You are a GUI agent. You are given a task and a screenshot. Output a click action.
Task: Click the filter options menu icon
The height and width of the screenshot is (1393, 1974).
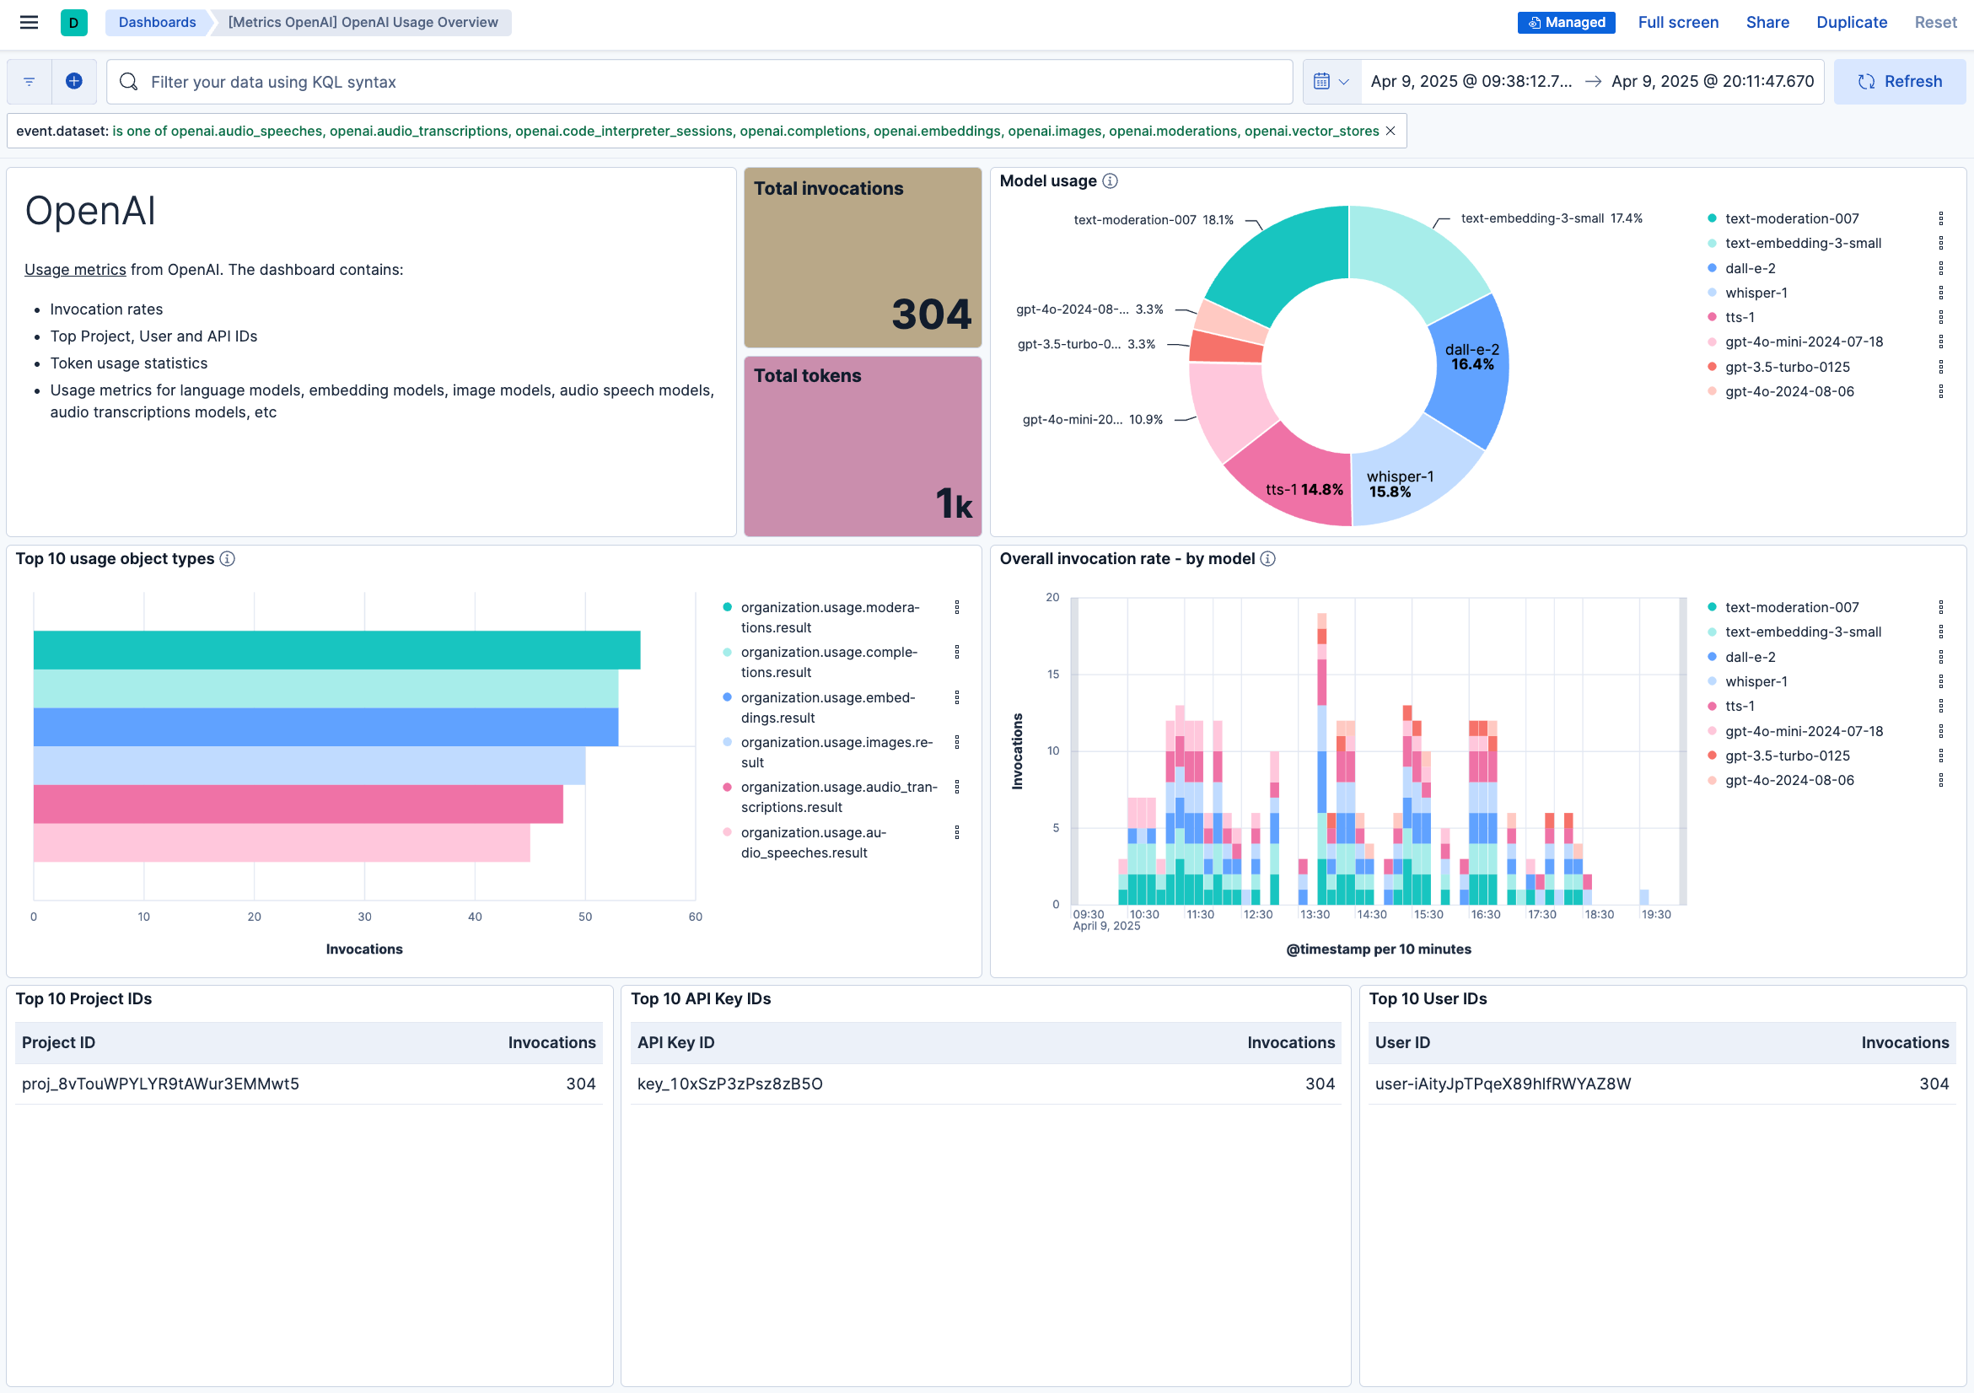click(x=30, y=82)
